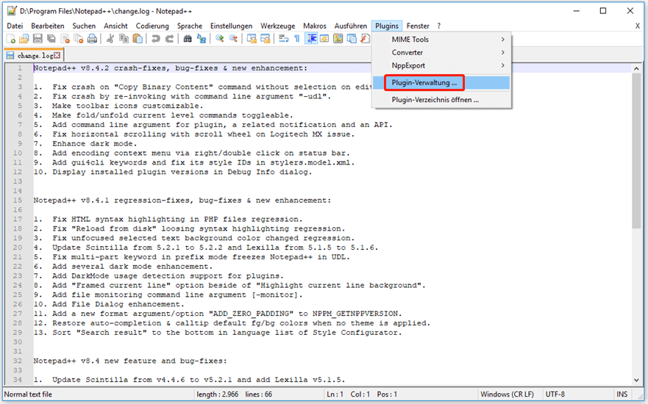Close the change.log tab with red X
The height and width of the screenshot is (404, 648).
pyautogui.click(x=57, y=55)
